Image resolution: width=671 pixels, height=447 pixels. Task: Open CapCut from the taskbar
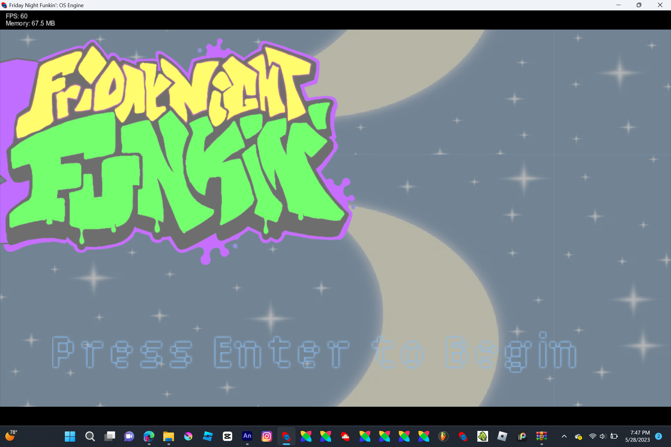(x=227, y=436)
